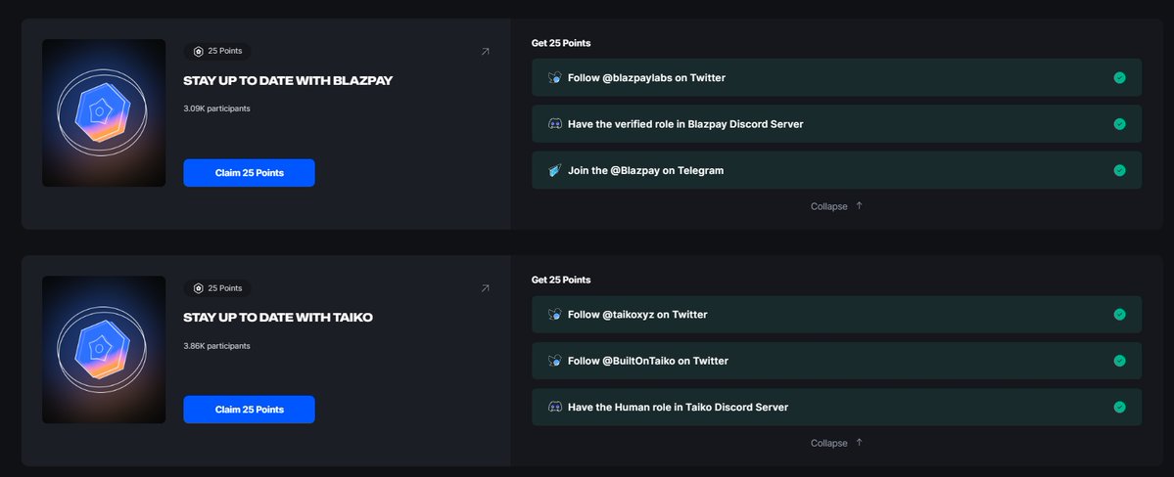Click the Blazpay quest thumbnail image

coord(104,112)
